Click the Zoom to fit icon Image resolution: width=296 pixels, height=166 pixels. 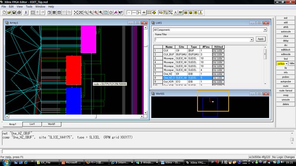(x=76, y=13)
